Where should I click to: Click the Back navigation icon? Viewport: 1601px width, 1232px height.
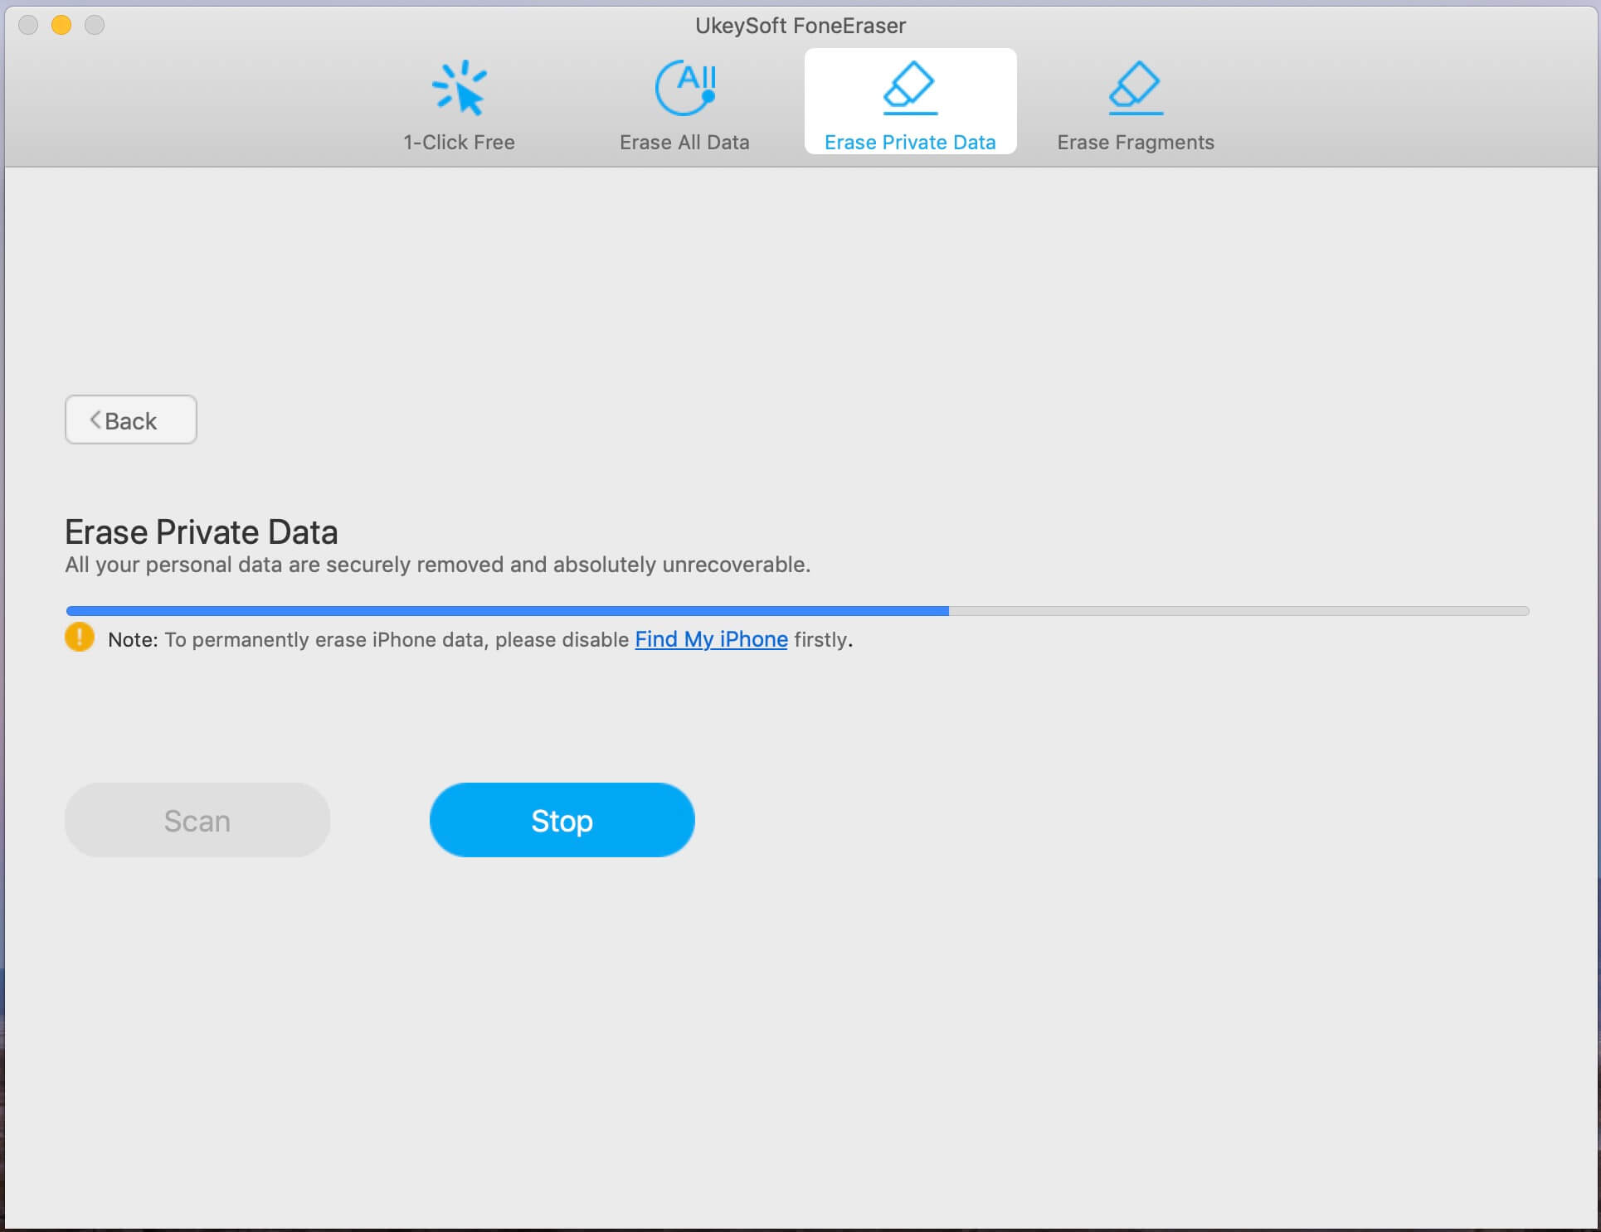[93, 420]
